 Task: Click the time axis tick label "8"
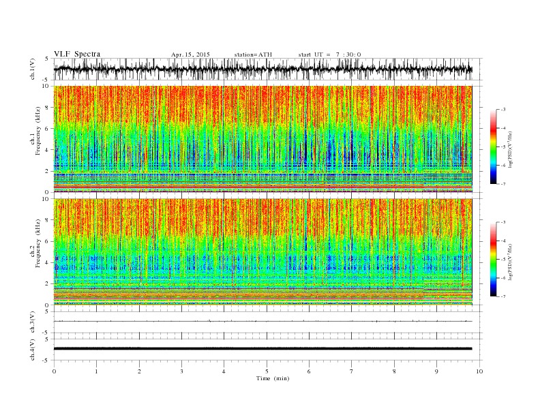tap(394, 371)
